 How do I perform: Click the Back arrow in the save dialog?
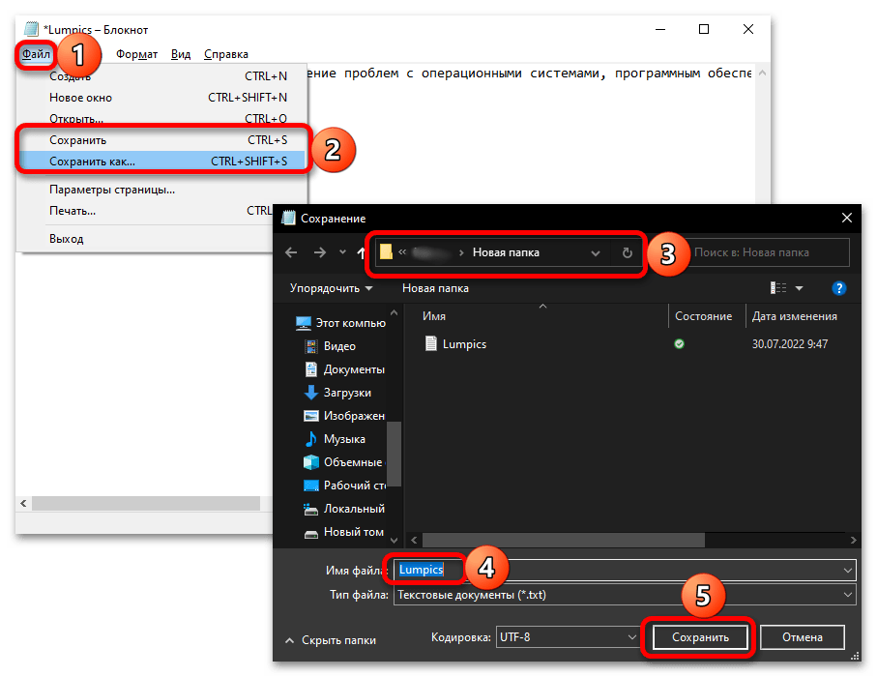click(x=290, y=252)
